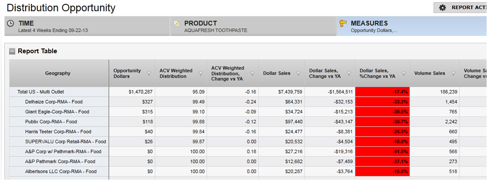Click the red -41.5% cell for A&P Corp
The height and width of the screenshot is (180, 487).
(382, 152)
